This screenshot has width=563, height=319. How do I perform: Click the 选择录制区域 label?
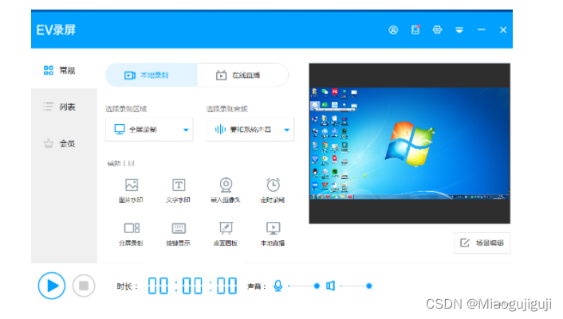[x=126, y=109]
